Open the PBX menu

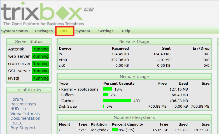point(65,31)
